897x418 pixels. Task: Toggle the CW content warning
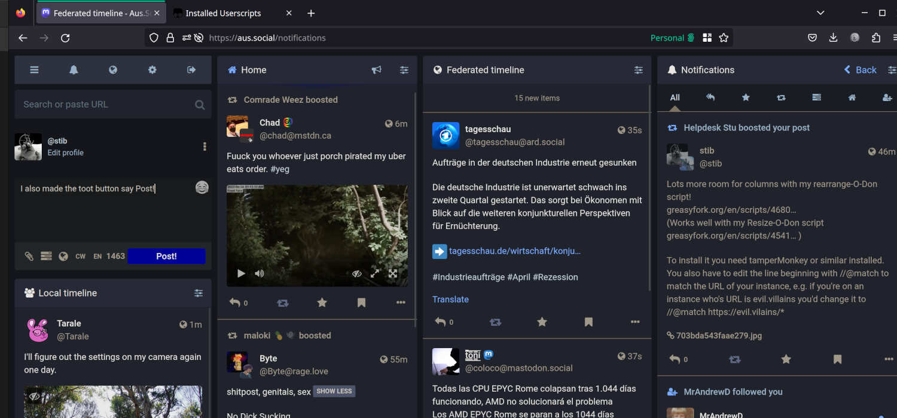click(x=80, y=256)
